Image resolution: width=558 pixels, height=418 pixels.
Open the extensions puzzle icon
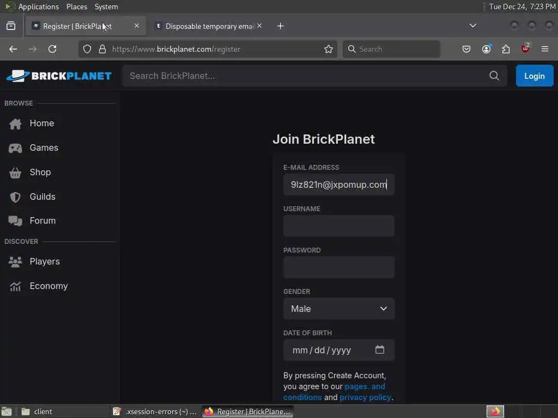click(506, 49)
